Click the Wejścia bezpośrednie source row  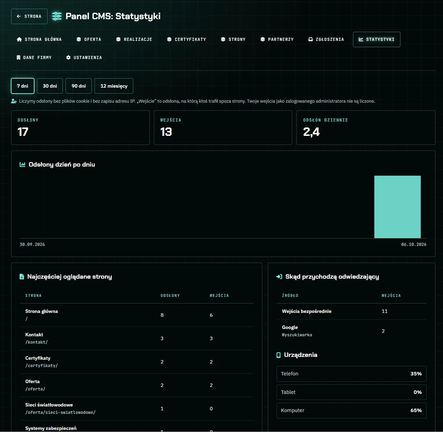coord(352,311)
